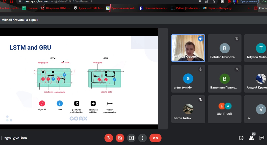Click the 'Призупинено' profile button
Screen dimensions: 267x145
click(x=246, y=1)
